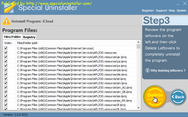Toggle checkbox for es.lproj path
This screenshot has height=117, width=188.
6,96
